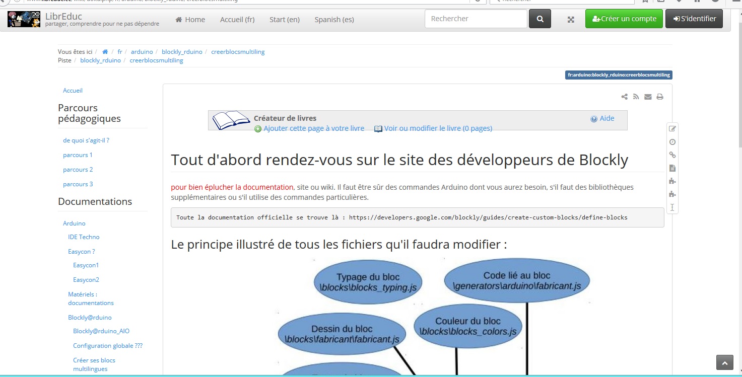Click Voir ou modifier le livre link

tap(438, 128)
